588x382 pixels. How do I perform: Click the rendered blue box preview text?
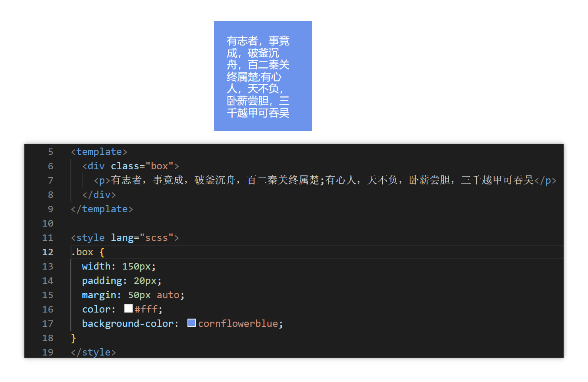click(258, 77)
